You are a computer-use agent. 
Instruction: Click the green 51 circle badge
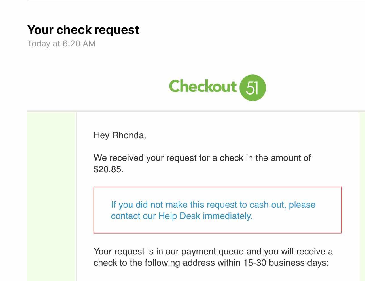tap(253, 88)
